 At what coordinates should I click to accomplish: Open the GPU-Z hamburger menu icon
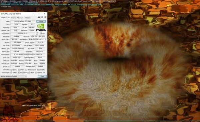coord(45,17)
